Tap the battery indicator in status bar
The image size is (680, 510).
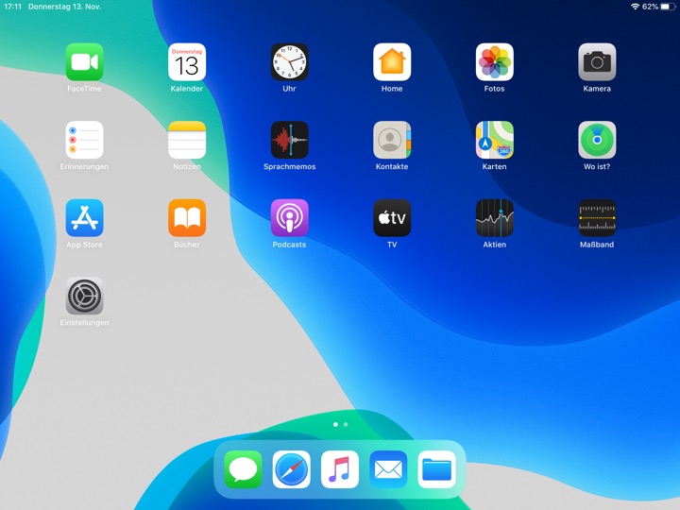(x=668, y=7)
